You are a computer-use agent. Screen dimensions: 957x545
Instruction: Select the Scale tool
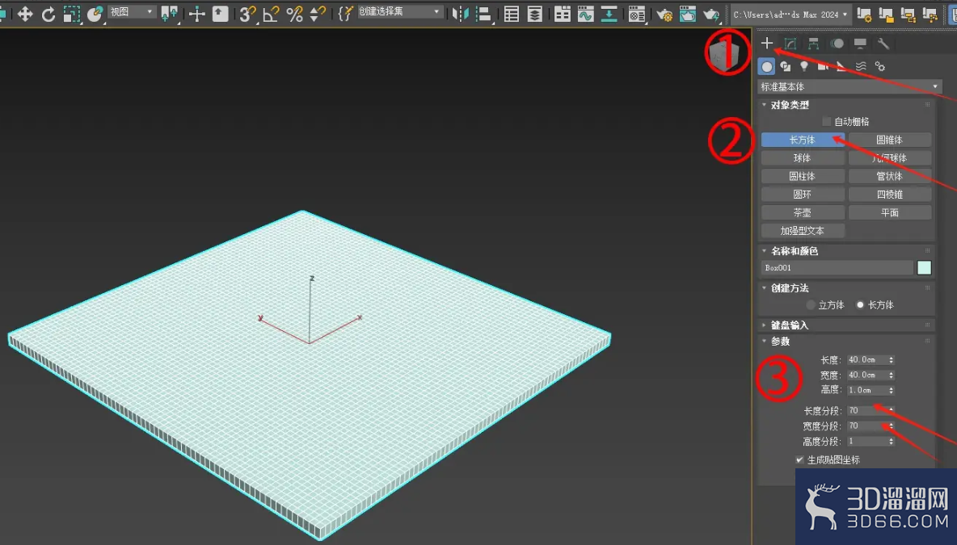pyautogui.click(x=71, y=14)
